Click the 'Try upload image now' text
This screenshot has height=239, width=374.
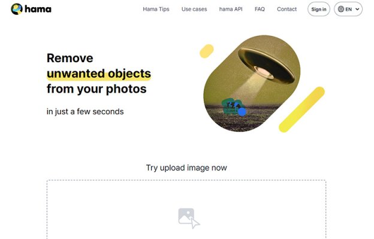[186, 168]
